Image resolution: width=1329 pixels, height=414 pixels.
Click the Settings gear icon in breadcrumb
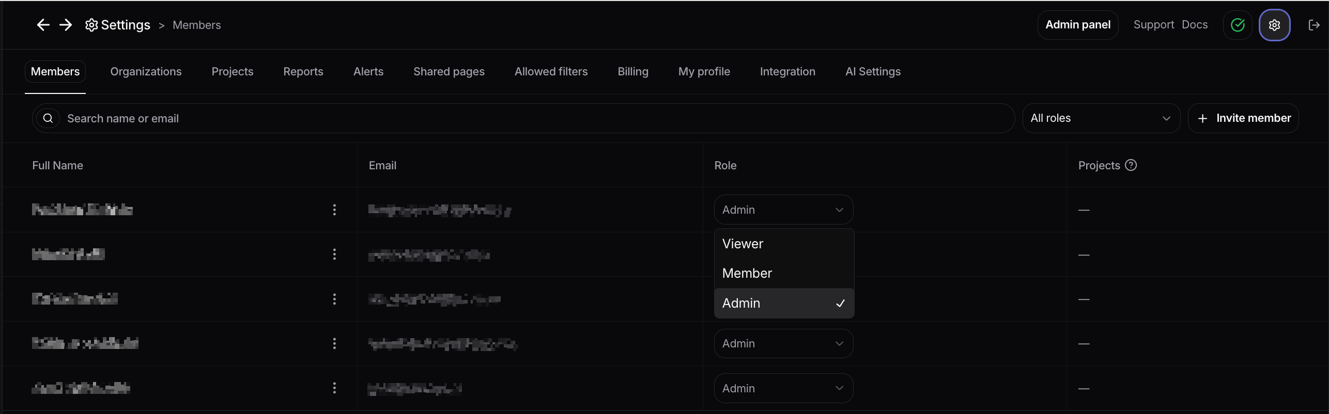(x=91, y=25)
